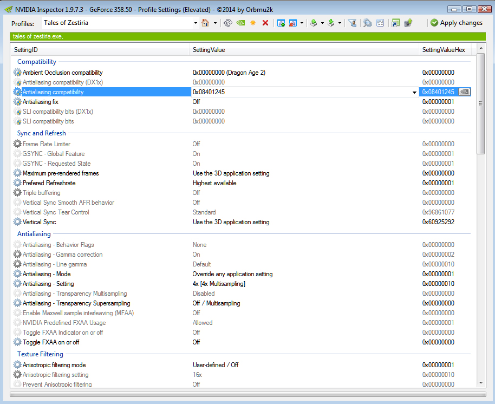Add application to the current profile
Image resolution: width=495 pixels, height=404 pixels.
[281, 23]
